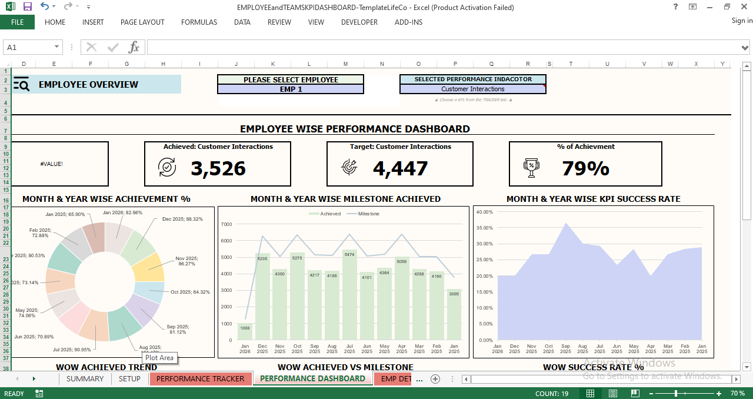Image resolution: width=753 pixels, height=399 pixels.
Task: Switch to Normal view icon
Action: [590, 393]
